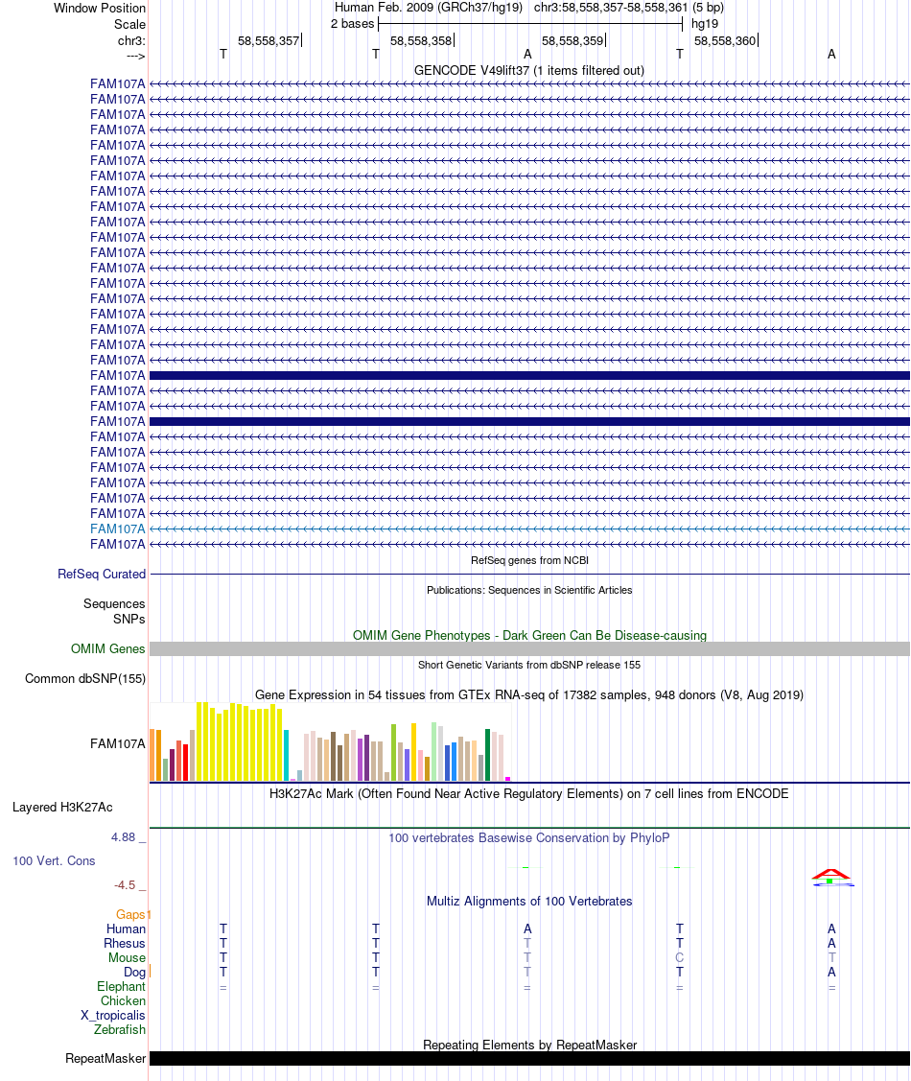Open Publications: Sequences in Scientific Articles title
This screenshot has height=1081, width=911.
point(529,590)
